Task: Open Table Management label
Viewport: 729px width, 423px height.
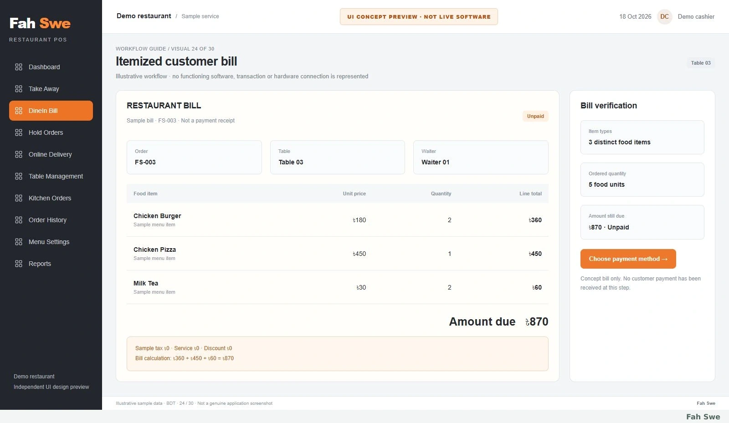Action: pos(56,176)
